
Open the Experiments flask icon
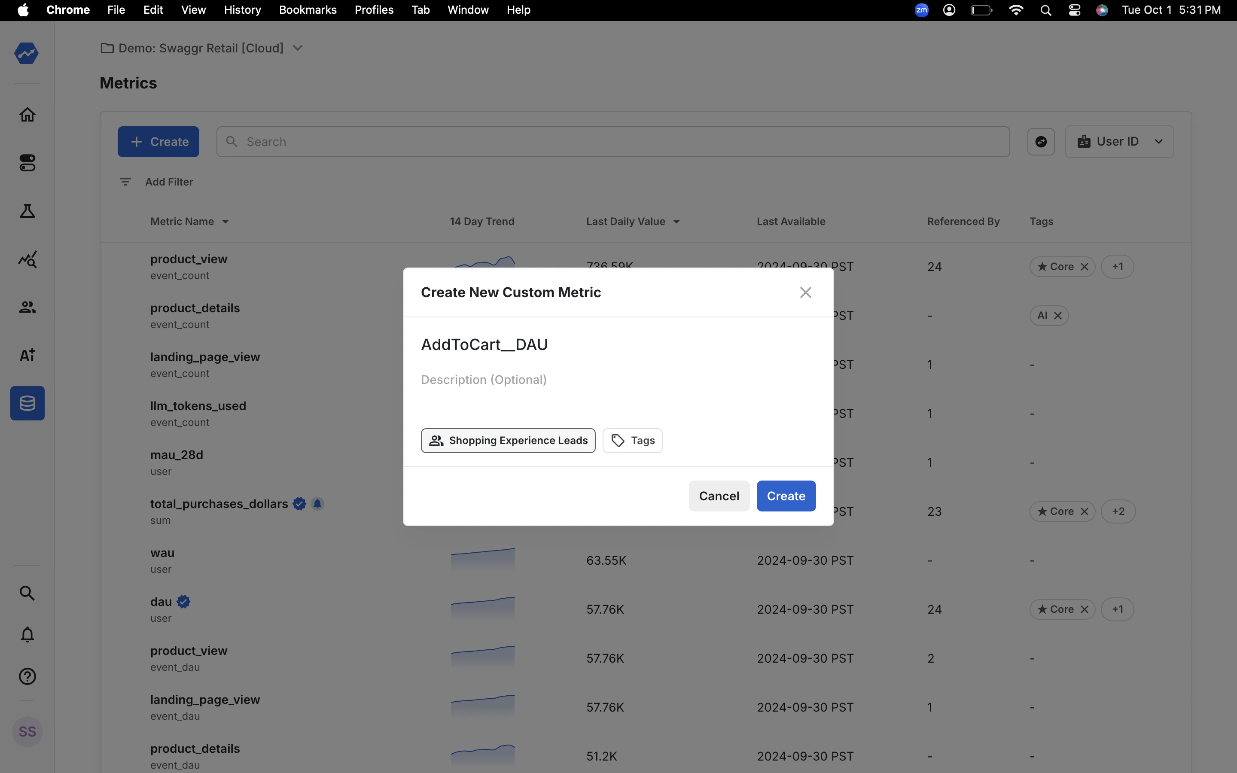click(27, 211)
